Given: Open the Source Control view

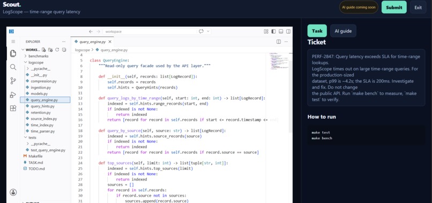Looking at the screenshot, I should [13, 81].
